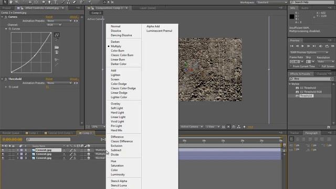Image resolution: width=336 pixels, height=189 pixels.
Task: Enable From Current Time checkbox
Action: [x=291, y=67]
